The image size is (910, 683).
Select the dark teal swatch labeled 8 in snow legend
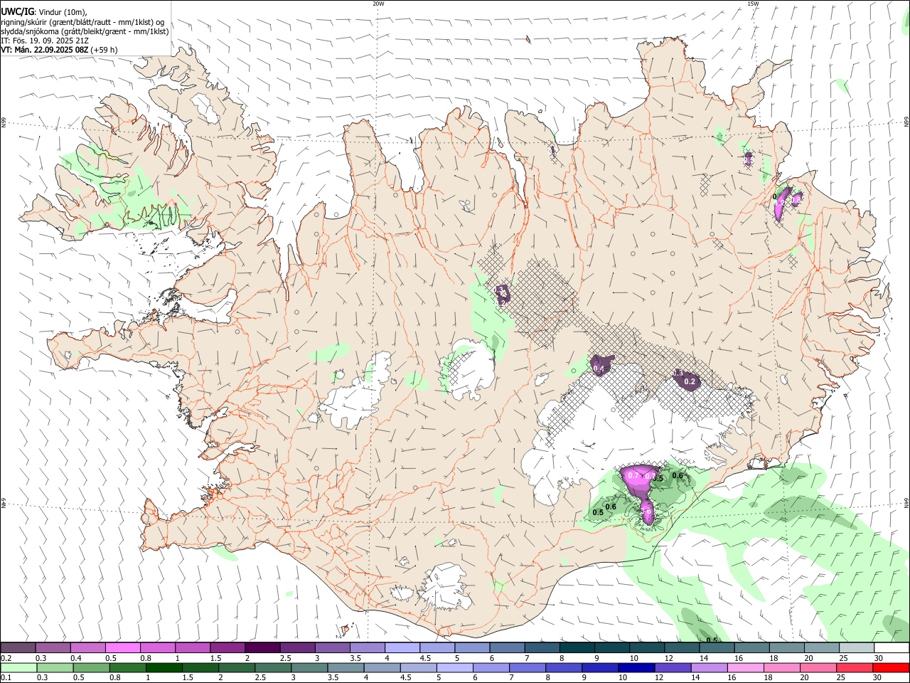577,647
